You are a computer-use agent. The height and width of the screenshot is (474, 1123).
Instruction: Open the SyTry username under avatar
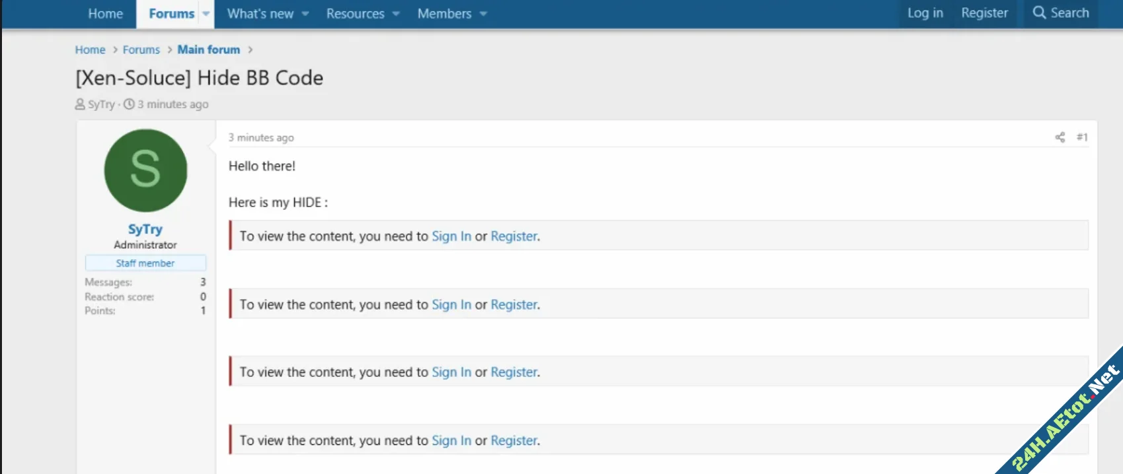[x=145, y=229]
